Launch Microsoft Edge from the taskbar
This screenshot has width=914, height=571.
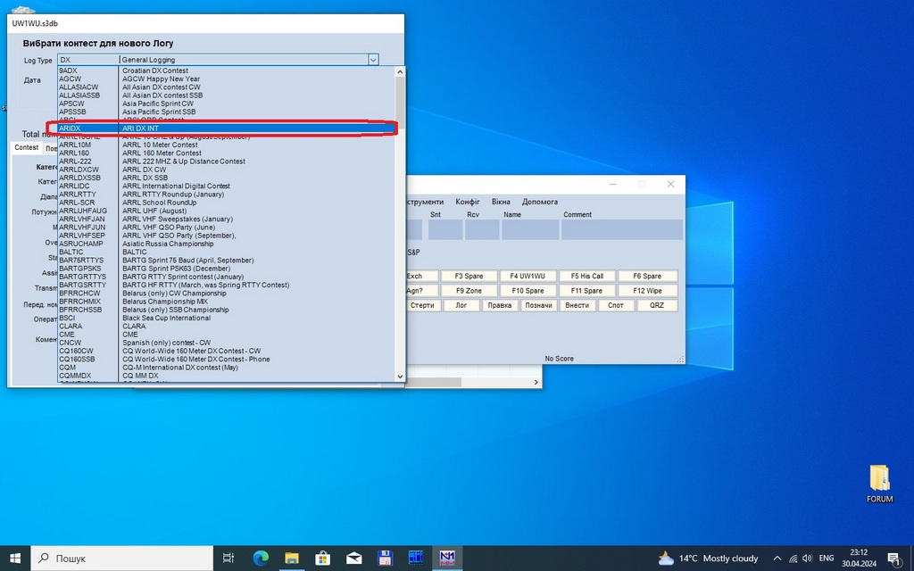260,559
